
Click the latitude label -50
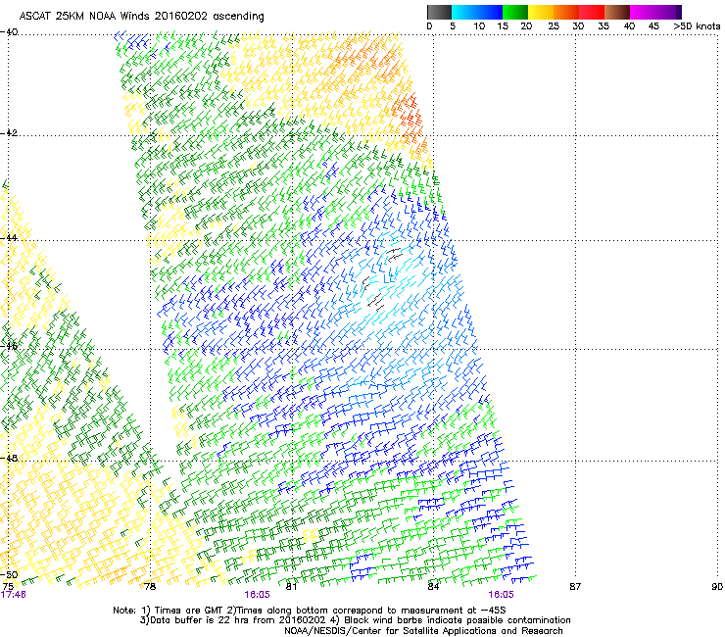9,574
